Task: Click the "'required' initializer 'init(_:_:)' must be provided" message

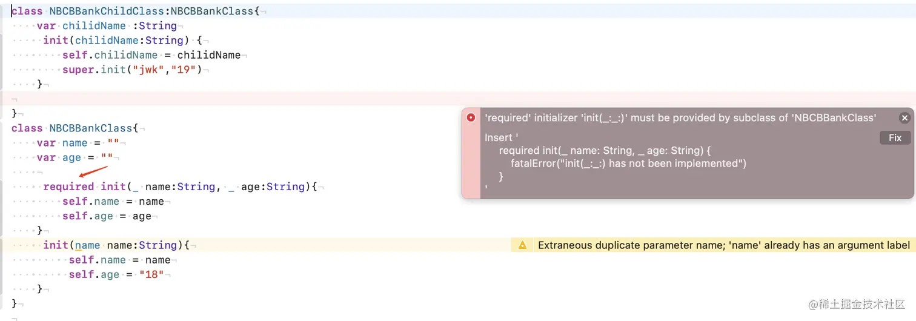Action: tap(680, 118)
